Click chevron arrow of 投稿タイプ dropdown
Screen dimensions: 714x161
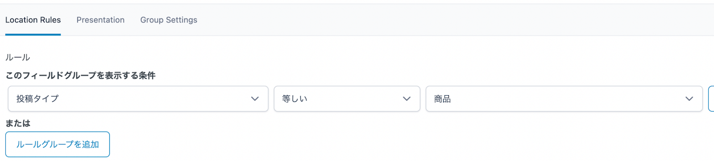(255, 99)
